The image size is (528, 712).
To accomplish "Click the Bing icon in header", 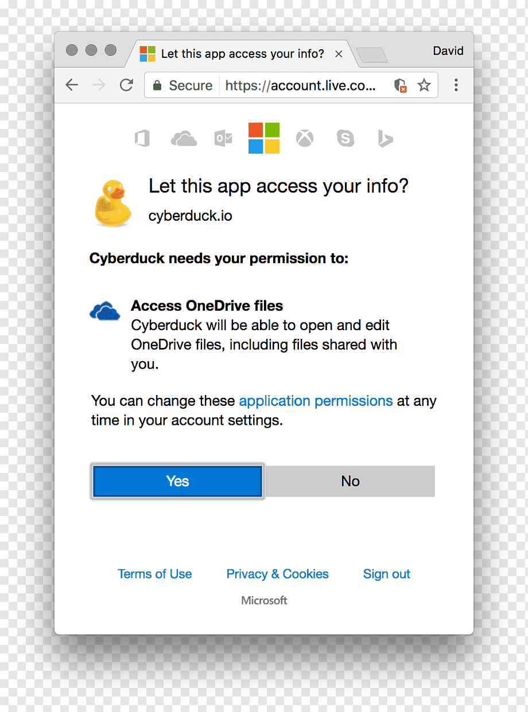I will tap(386, 139).
